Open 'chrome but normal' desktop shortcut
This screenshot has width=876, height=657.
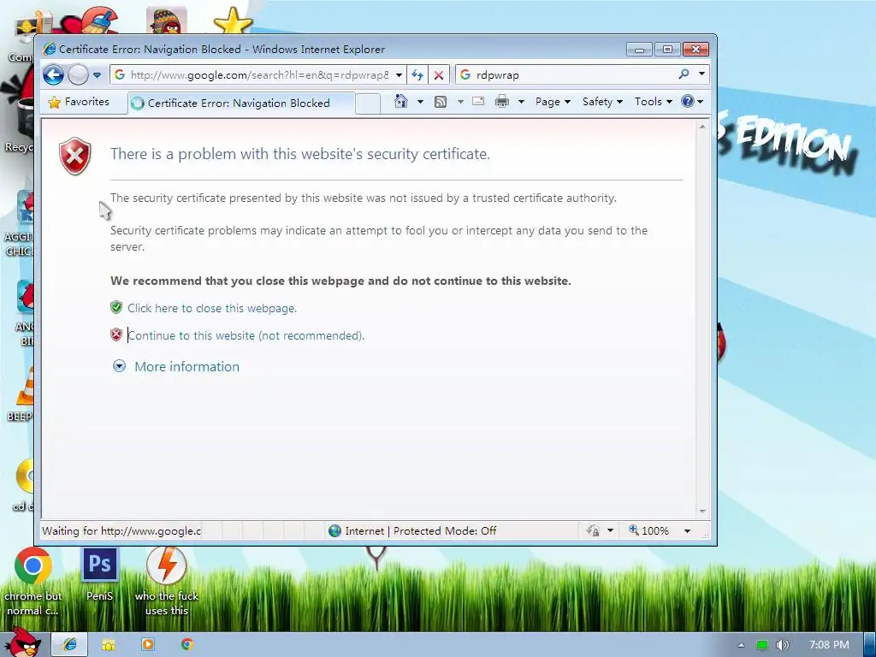[x=33, y=582]
